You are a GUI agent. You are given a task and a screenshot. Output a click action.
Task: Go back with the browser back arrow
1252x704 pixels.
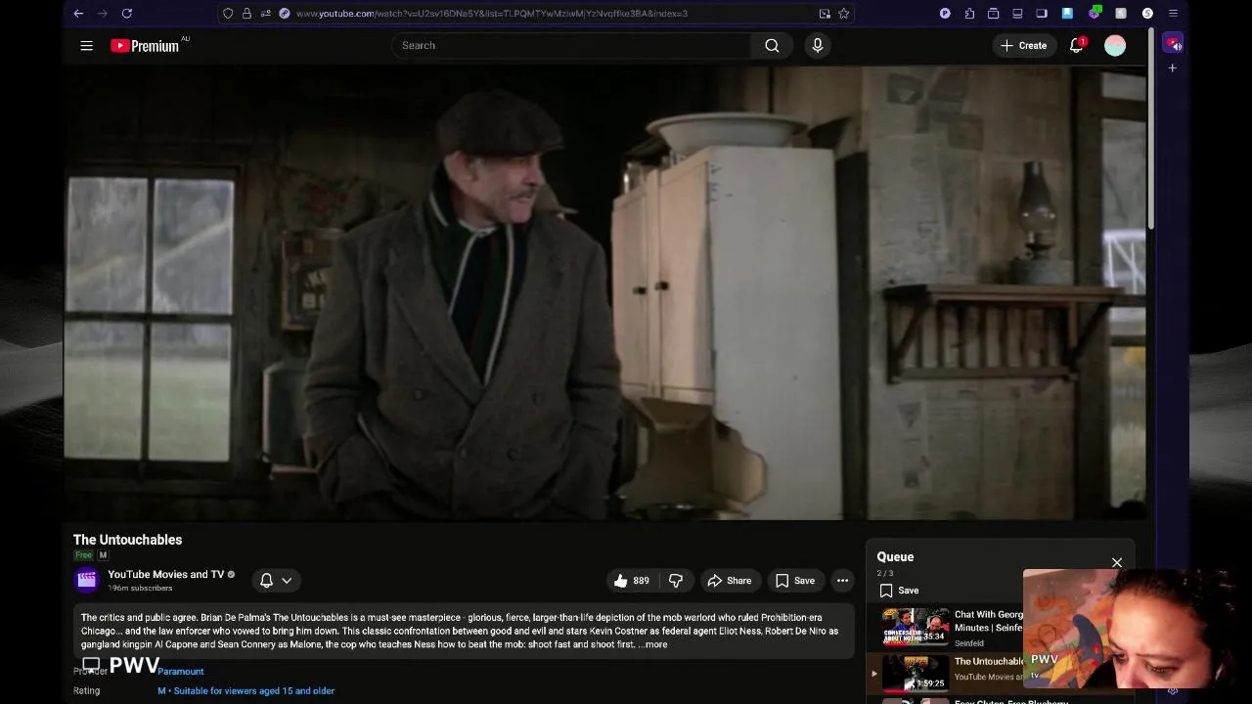click(x=78, y=14)
